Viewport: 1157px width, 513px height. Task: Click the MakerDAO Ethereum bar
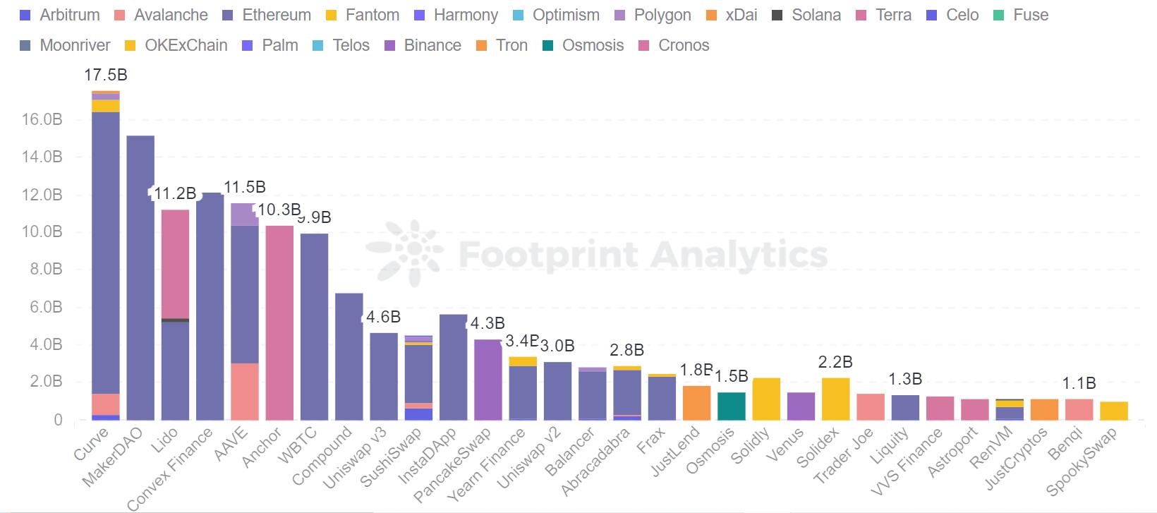(x=140, y=278)
